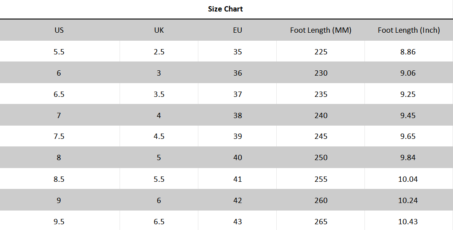Select the 260 mm foot length cell
This screenshot has width=453, height=230.
(x=321, y=200)
